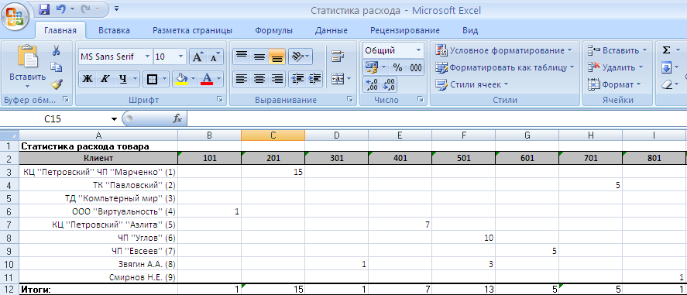This screenshot has width=687, height=295.
Task: Toggle italic К formatting
Action: coord(105,79)
